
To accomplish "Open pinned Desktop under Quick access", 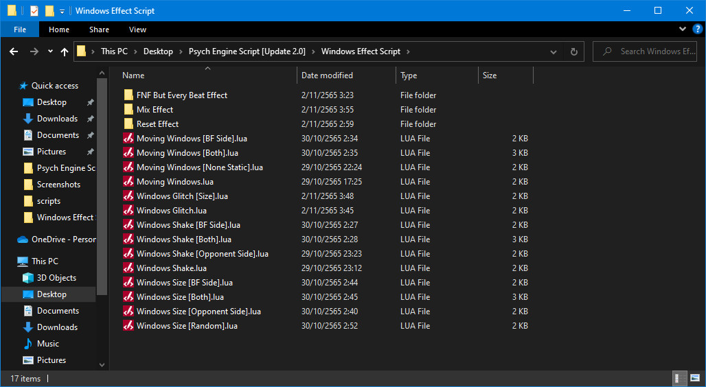I will (52, 102).
